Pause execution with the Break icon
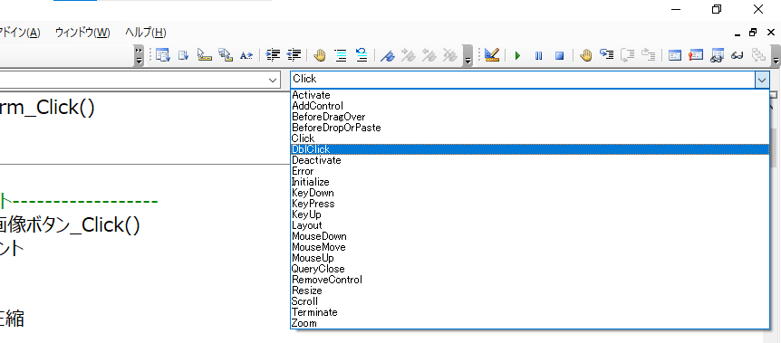The image size is (781, 343). pos(538,56)
